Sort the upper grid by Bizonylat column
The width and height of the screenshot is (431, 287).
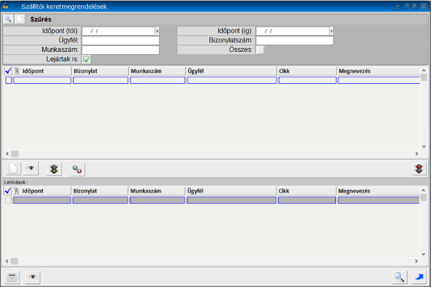coord(100,71)
